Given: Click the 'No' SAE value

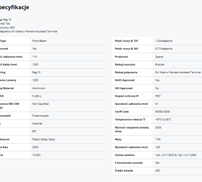Looking at the screenshot, I should [x=157, y=88].
